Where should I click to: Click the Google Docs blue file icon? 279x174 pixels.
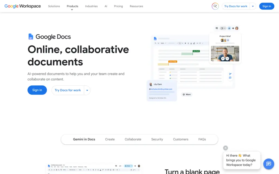(31, 37)
